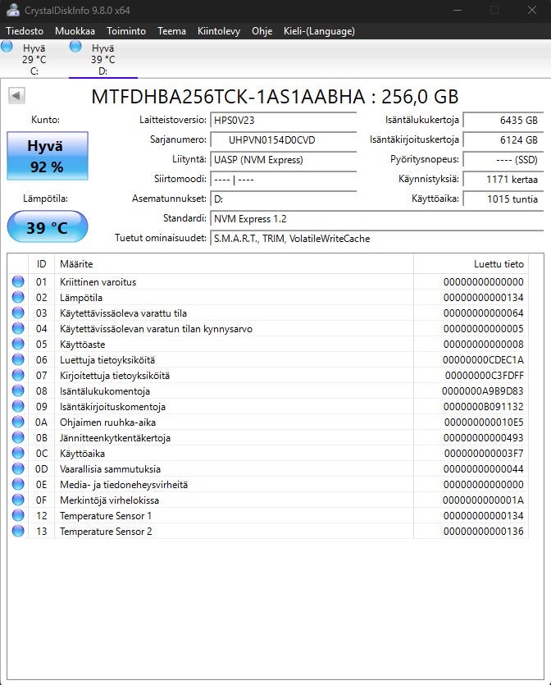Click status icon for Jännitteenkytkentäkertoja
The width and height of the screenshot is (551, 685).
pyautogui.click(x=18, y=437)
